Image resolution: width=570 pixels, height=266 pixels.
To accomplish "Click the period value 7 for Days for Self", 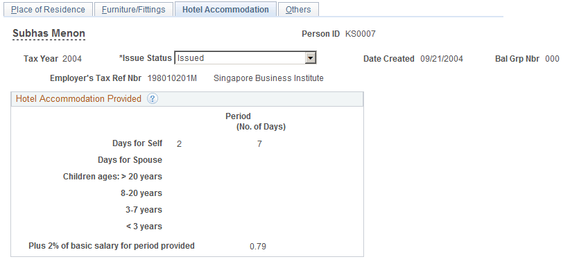I will click(259, 144).
